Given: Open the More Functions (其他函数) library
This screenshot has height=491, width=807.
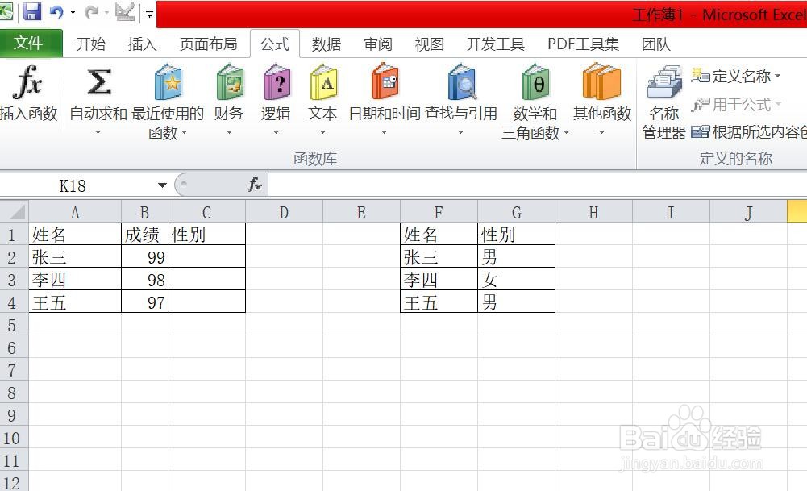Looking at the screenshot, I should 602,99.
